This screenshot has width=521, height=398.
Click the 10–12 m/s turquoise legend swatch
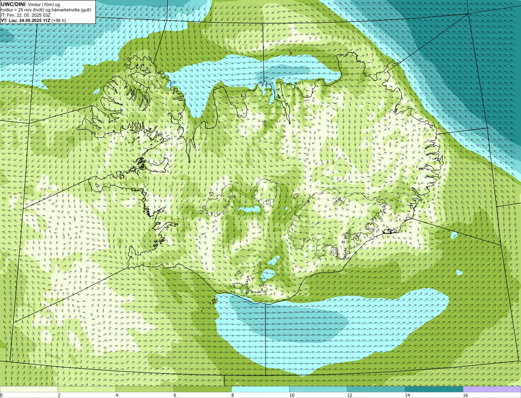tap(318, 389)
